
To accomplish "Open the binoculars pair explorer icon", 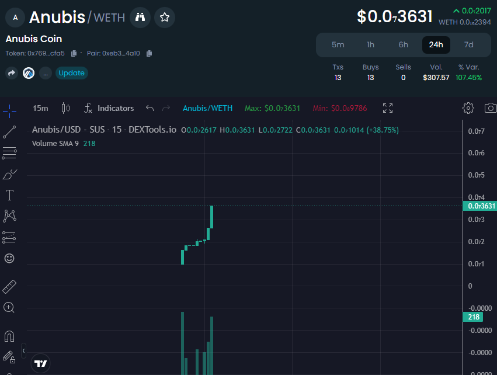I will [140, 17].
